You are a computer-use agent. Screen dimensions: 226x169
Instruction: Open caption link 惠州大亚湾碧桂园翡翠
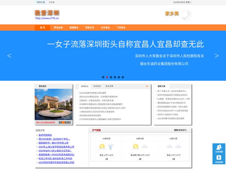(x=46, y=123)
